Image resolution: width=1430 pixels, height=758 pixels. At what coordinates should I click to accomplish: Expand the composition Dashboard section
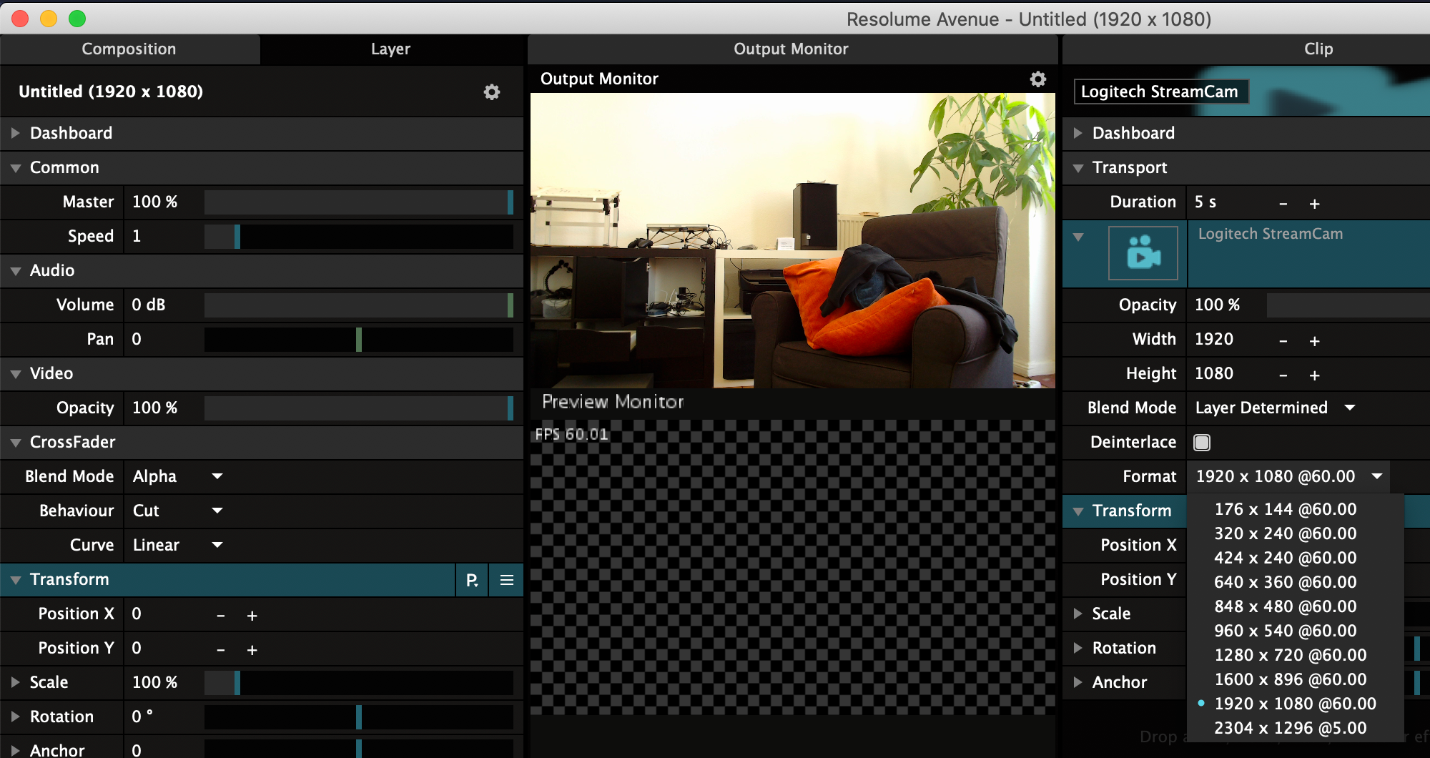tap(16, 133)
